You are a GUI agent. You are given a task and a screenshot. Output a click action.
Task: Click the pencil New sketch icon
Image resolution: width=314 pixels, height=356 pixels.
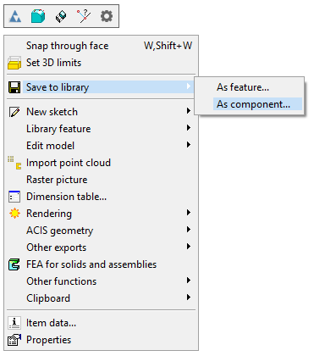point(14,112)
